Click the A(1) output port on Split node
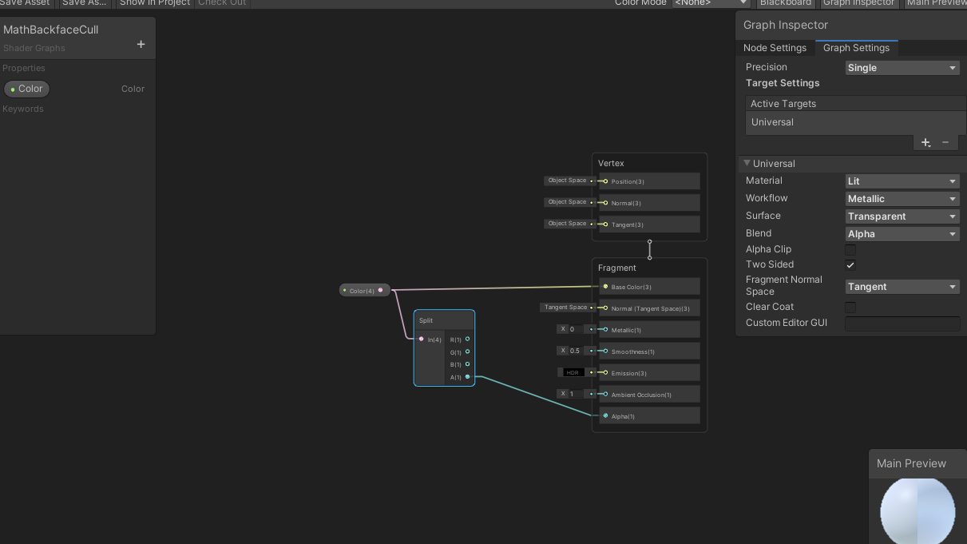 click(x=468, y=377)
